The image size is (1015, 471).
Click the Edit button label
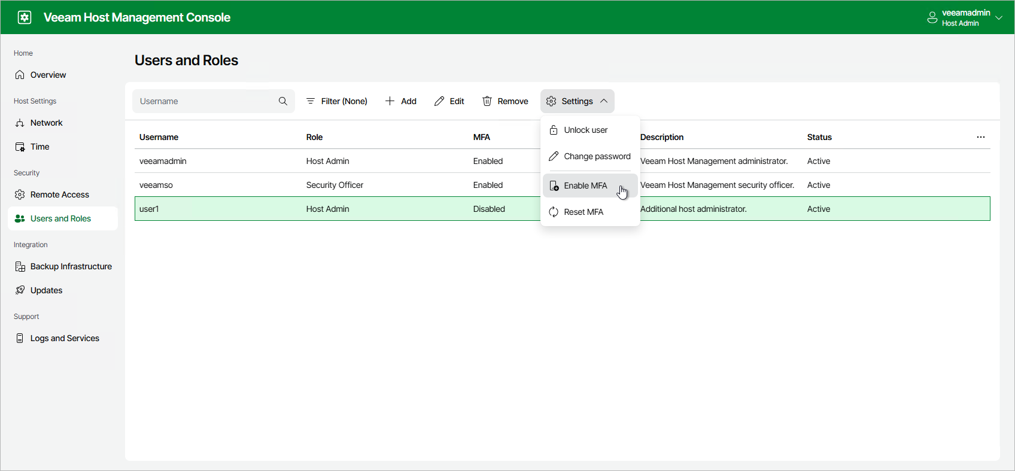coord(457,101)
